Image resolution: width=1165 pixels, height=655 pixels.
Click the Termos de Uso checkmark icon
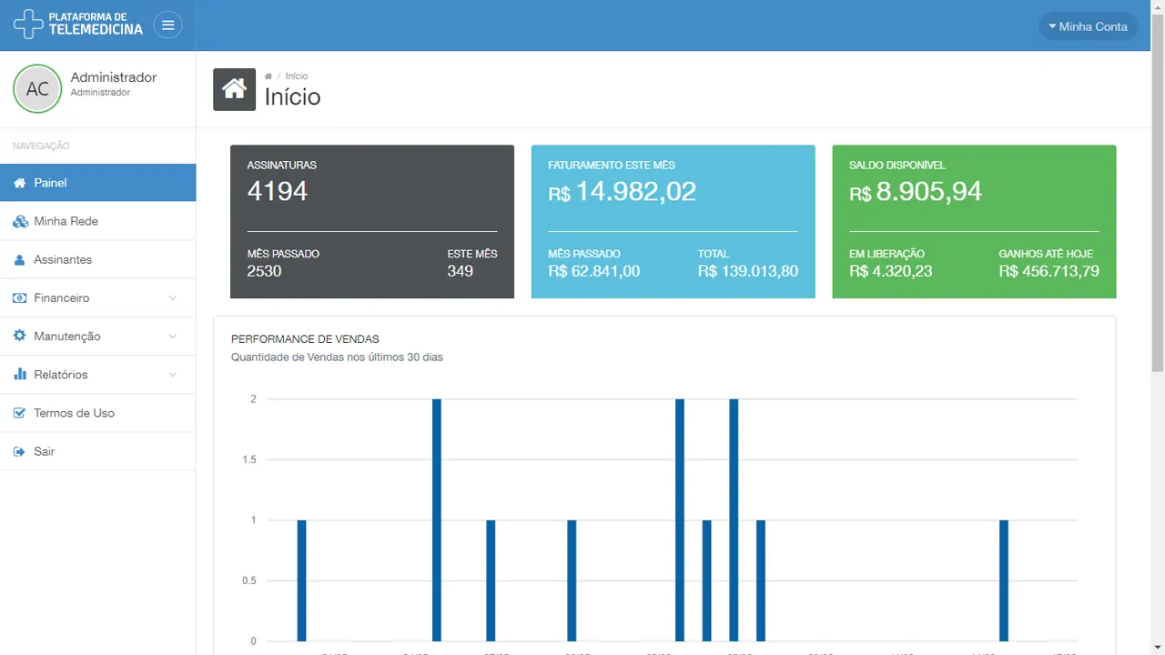point(20,413)
